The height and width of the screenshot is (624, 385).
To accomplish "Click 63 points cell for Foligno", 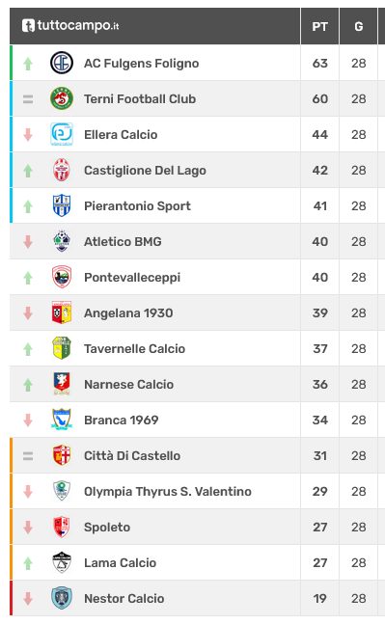I will pos(319,63).
